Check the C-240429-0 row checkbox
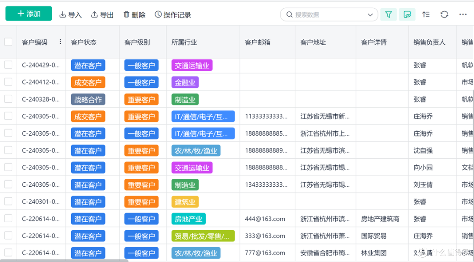The width and height of the screenshot is (474, 262). coord(8,65)
